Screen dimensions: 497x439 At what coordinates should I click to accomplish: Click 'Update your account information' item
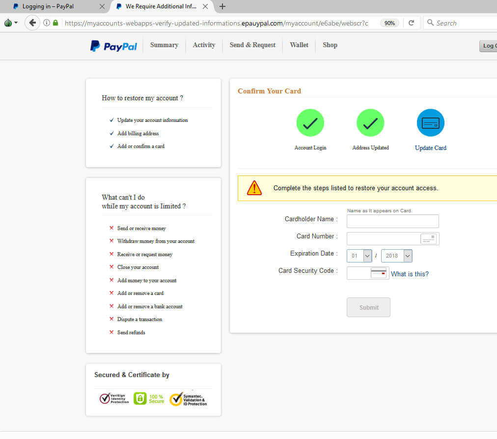click(152, 120)
